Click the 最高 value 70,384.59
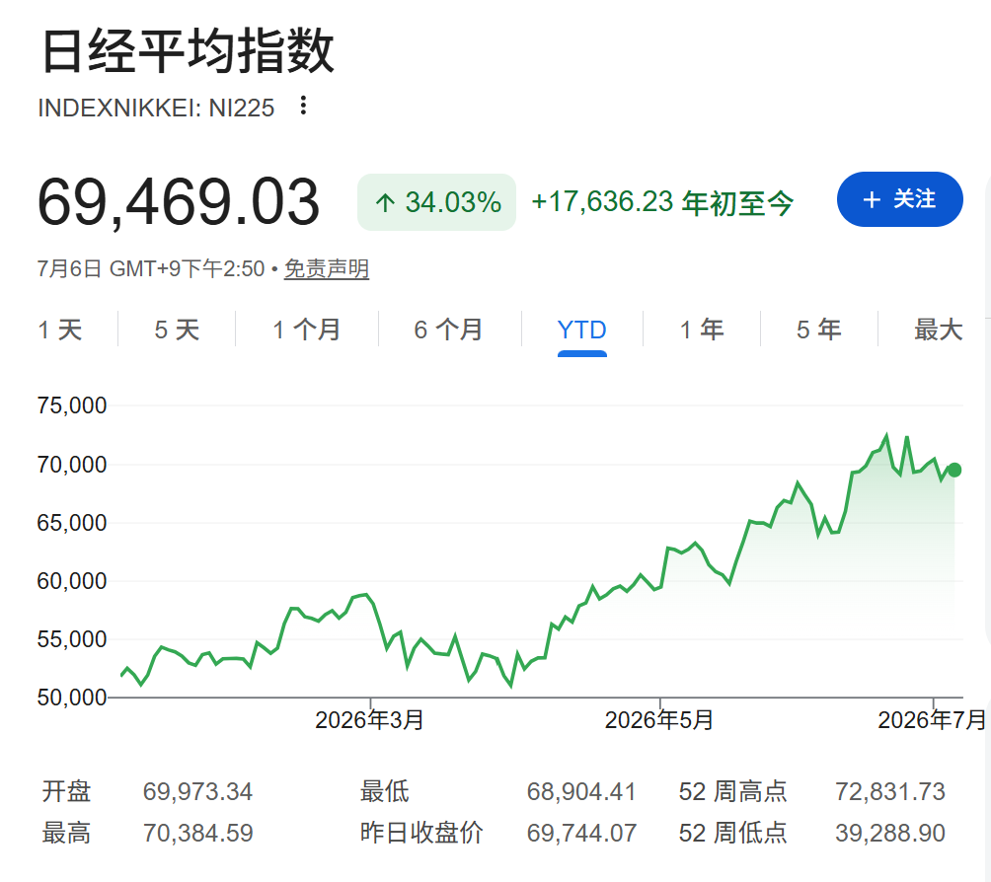 197,834
